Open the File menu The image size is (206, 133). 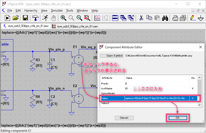click(x=9, y=11)
